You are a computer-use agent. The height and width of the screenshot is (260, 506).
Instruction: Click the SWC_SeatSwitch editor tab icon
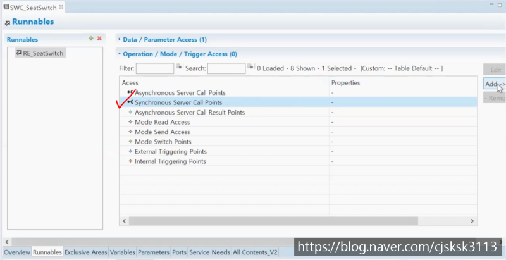6,7
